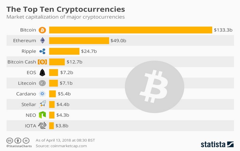Click the Ethereum $49.0b bar

tap(79, 40)
